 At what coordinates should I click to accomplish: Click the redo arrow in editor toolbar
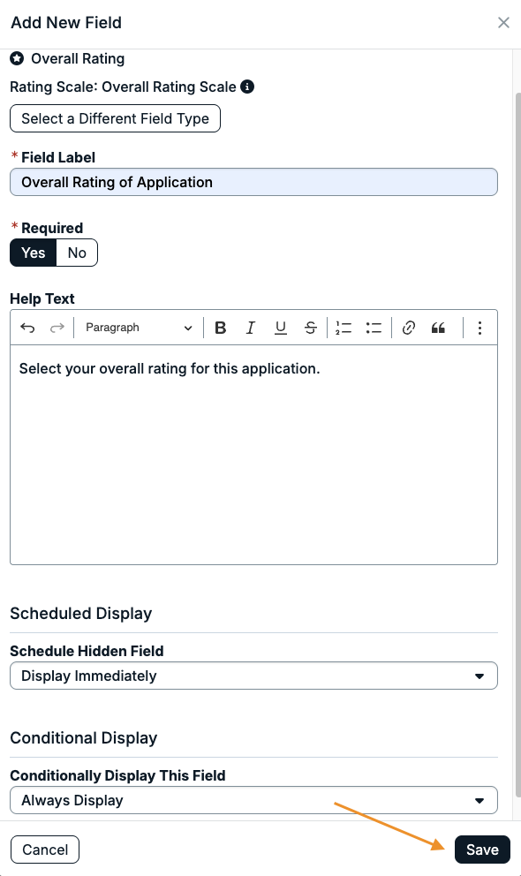click(57, 328)
